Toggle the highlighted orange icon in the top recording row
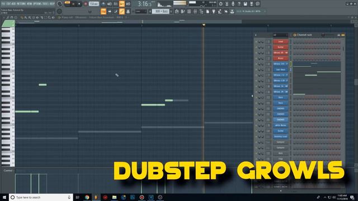The image size is (358, 201). coord(122,4)
